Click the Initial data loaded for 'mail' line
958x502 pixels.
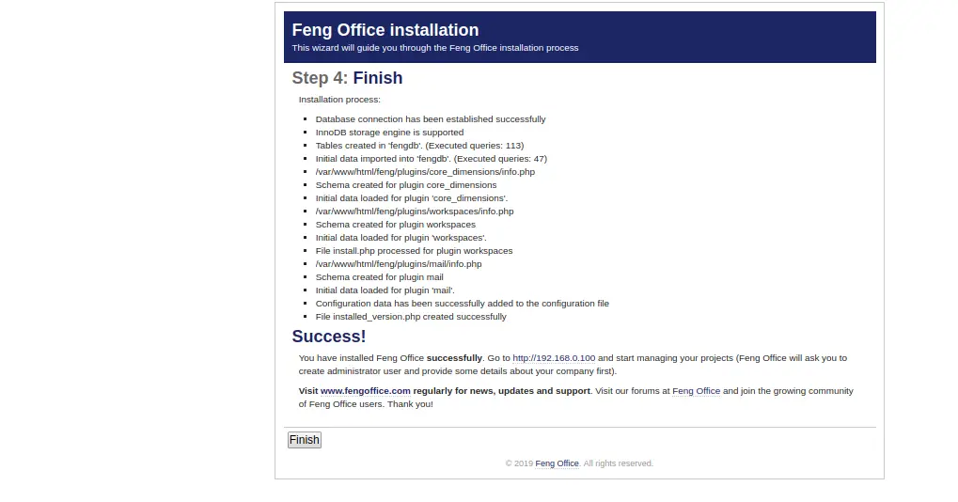(385, 290)
